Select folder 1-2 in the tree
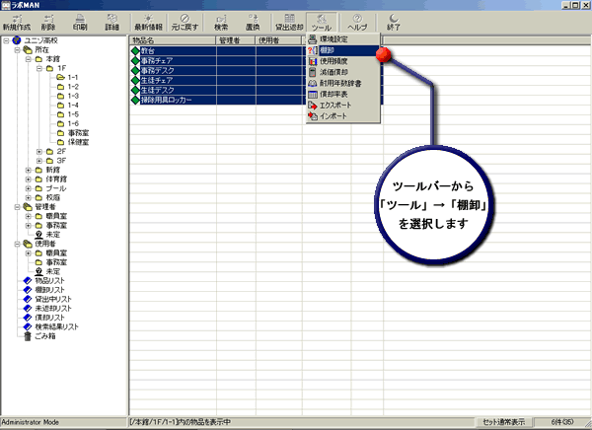 68,87
